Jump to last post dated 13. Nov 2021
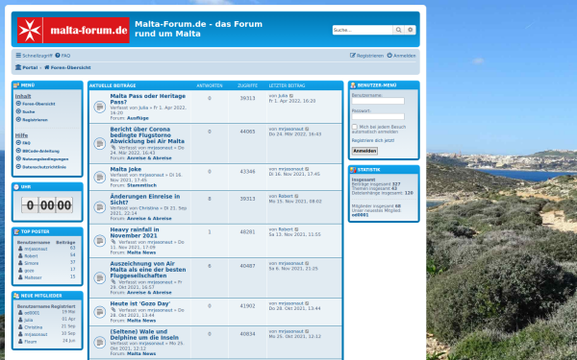 (x=296, y=229)
